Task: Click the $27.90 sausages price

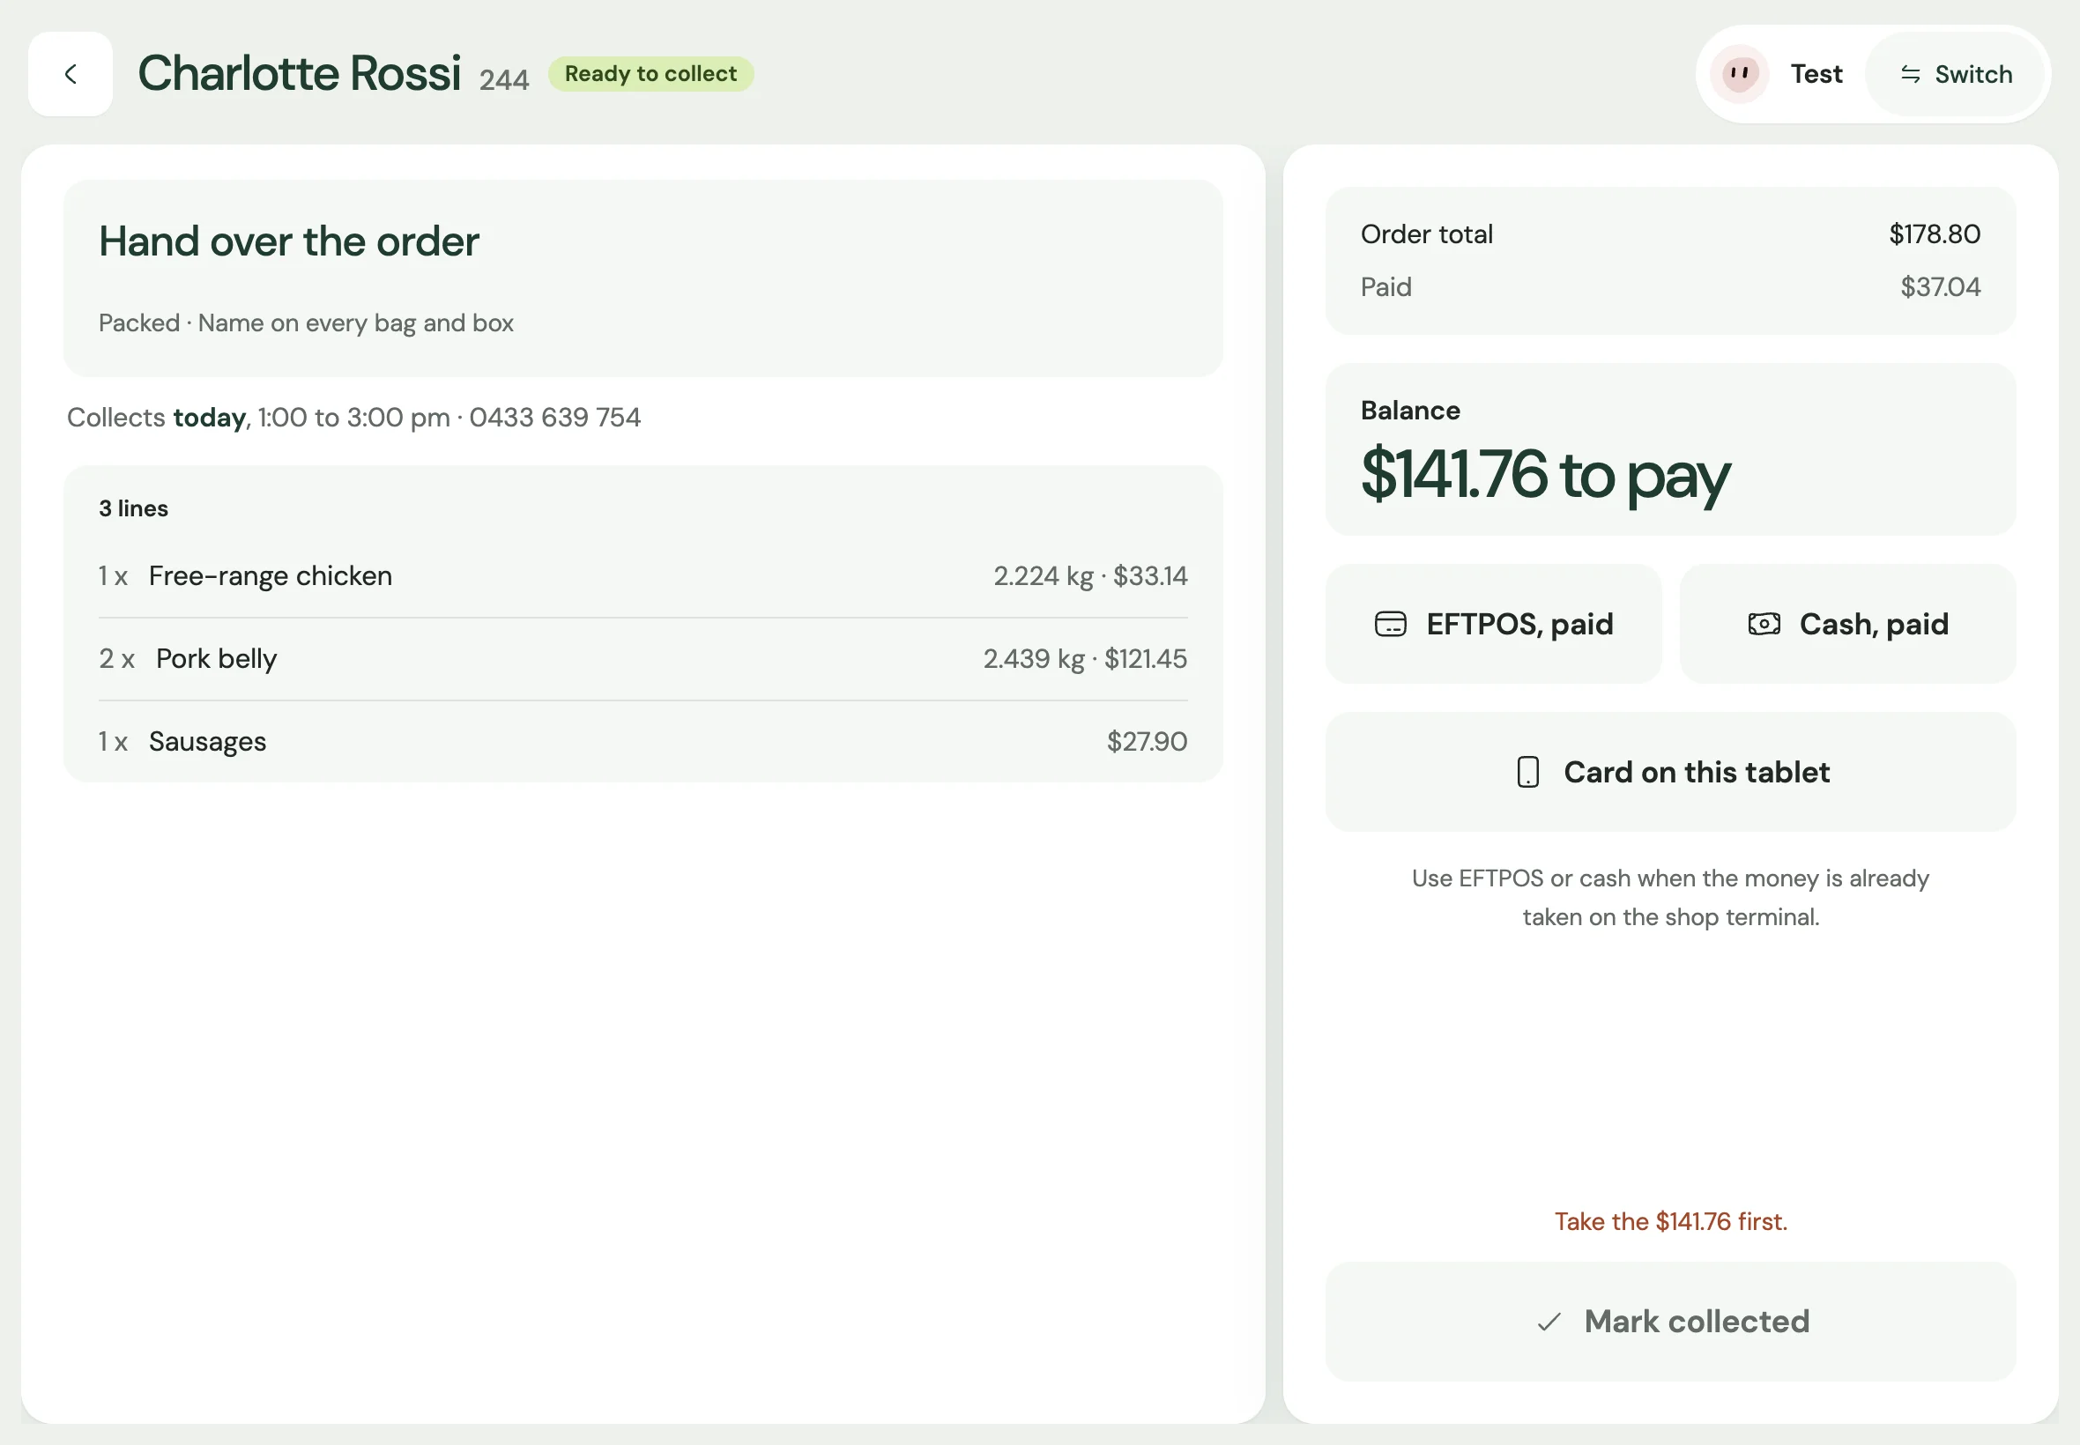Action: click(x=1147, y=742)
